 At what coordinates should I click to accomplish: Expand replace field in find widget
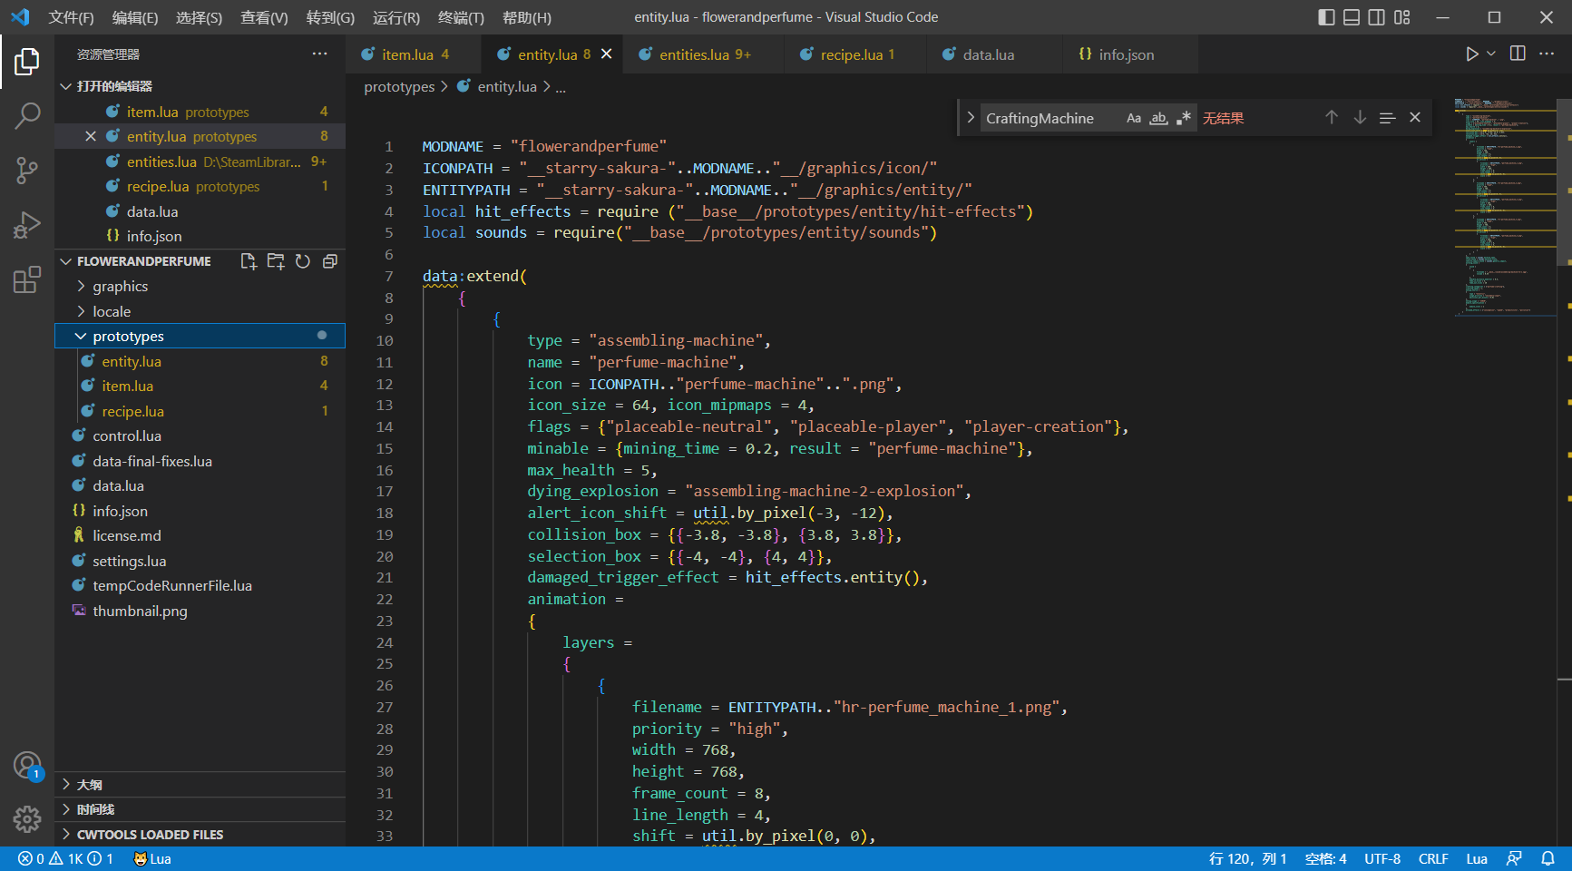(x=971, y=118)
